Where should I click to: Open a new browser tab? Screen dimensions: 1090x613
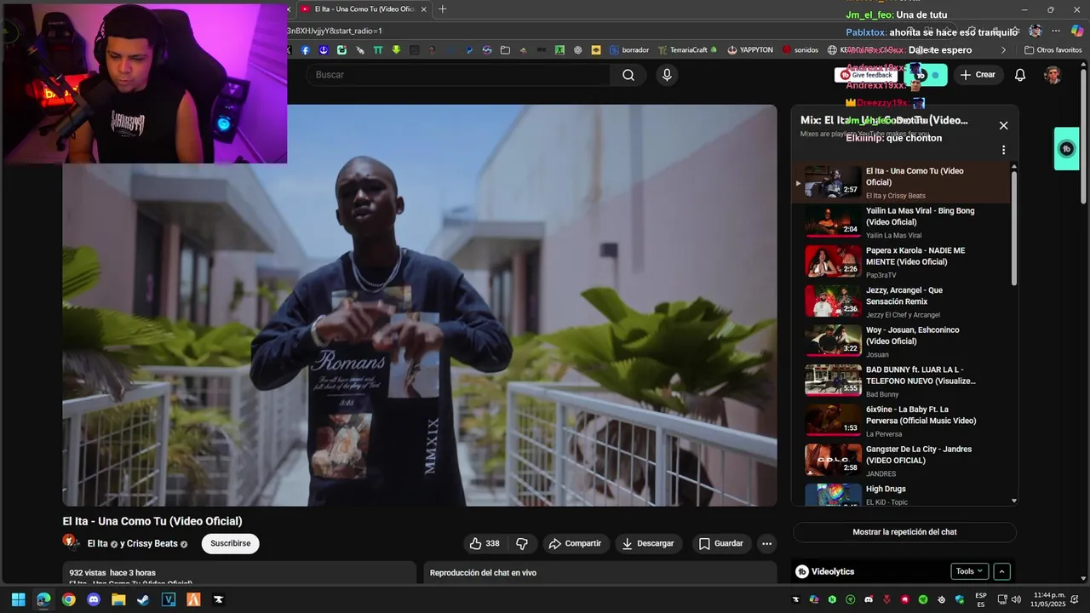coord(442,9)
